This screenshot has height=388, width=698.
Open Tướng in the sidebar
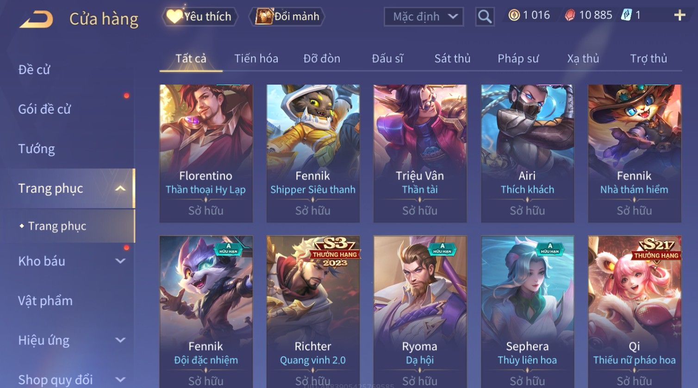point(37,149)
